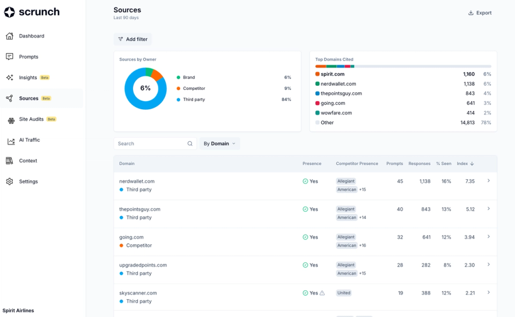Click the green check icon for thepointsguy.com
The height and width of the screenshot is (317, 515).
tap(305, 209)
